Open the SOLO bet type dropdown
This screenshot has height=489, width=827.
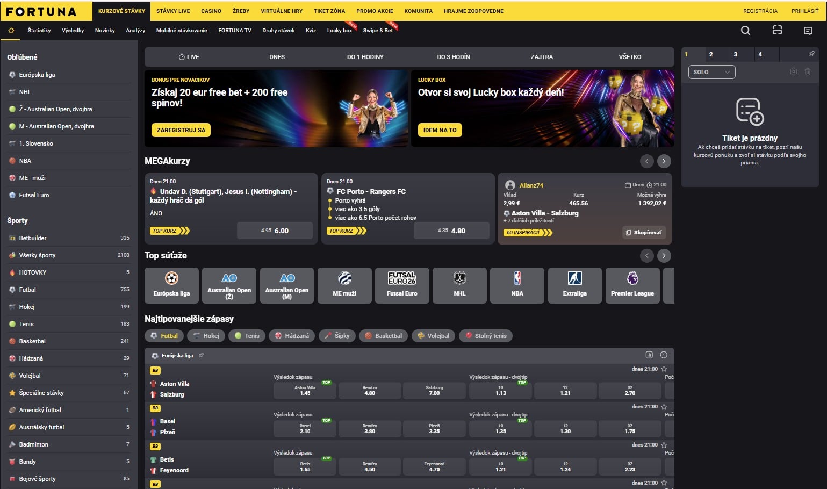point(711,72)
